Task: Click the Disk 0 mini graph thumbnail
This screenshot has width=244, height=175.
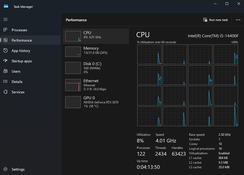Action: (73, 68)
